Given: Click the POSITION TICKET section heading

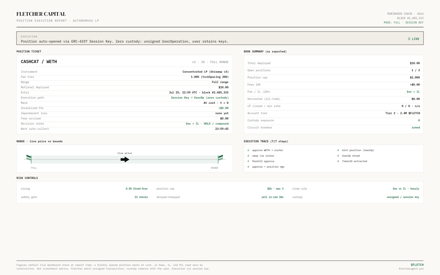Looking at the screenshot, I should point(29,51).
